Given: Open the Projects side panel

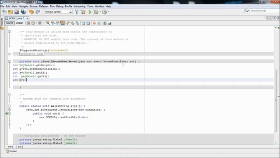Looking at the screenshot, I should (x=2, y=24).
